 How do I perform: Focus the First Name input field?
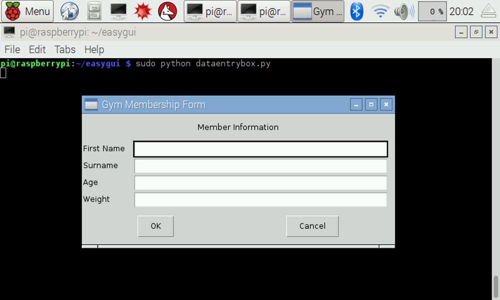click(x=260, y=149)
